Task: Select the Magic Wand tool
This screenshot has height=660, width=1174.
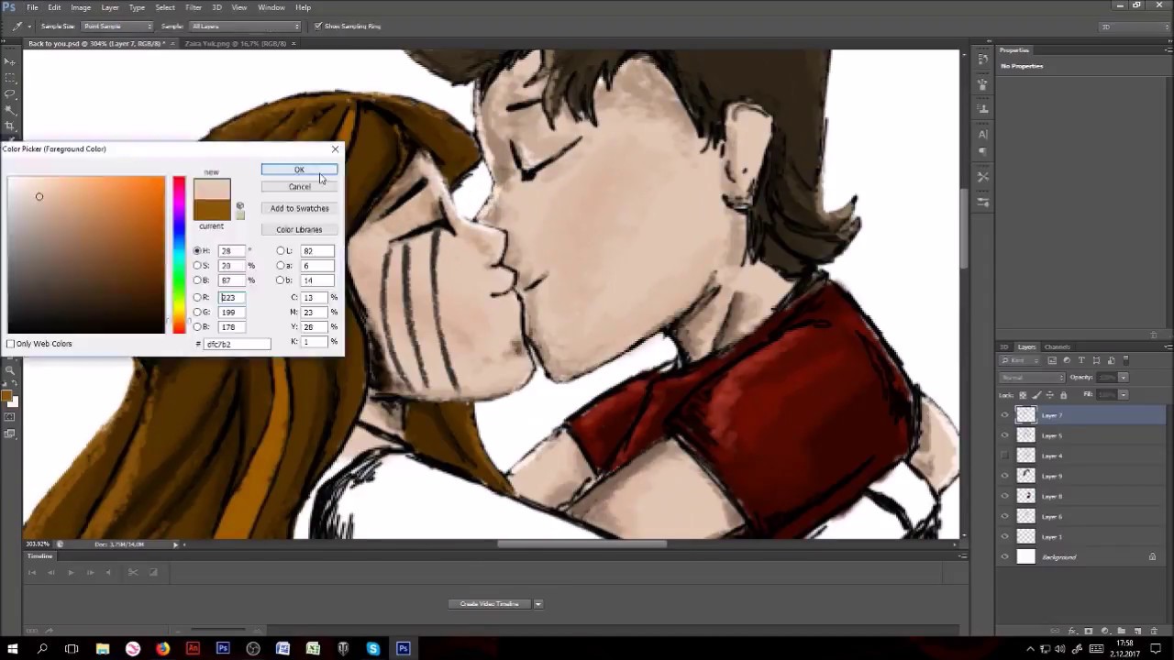Action: (x=10, y=110)
